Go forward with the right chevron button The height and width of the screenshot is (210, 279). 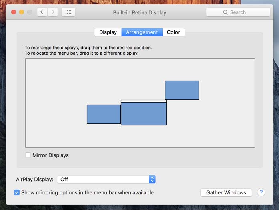[x=53, y=12]
